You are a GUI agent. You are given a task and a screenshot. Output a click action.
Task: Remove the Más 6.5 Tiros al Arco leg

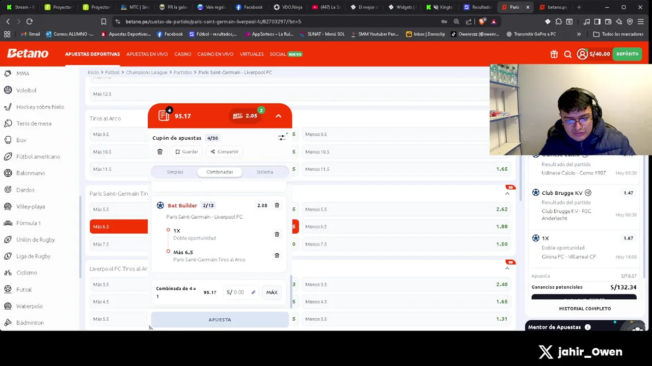coord(277,256)
